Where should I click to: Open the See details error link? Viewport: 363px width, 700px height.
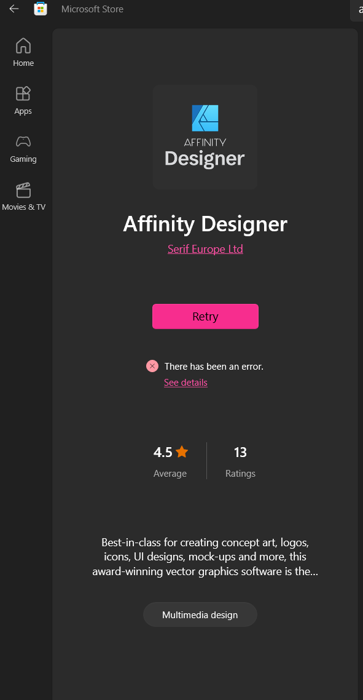[185, 382]
